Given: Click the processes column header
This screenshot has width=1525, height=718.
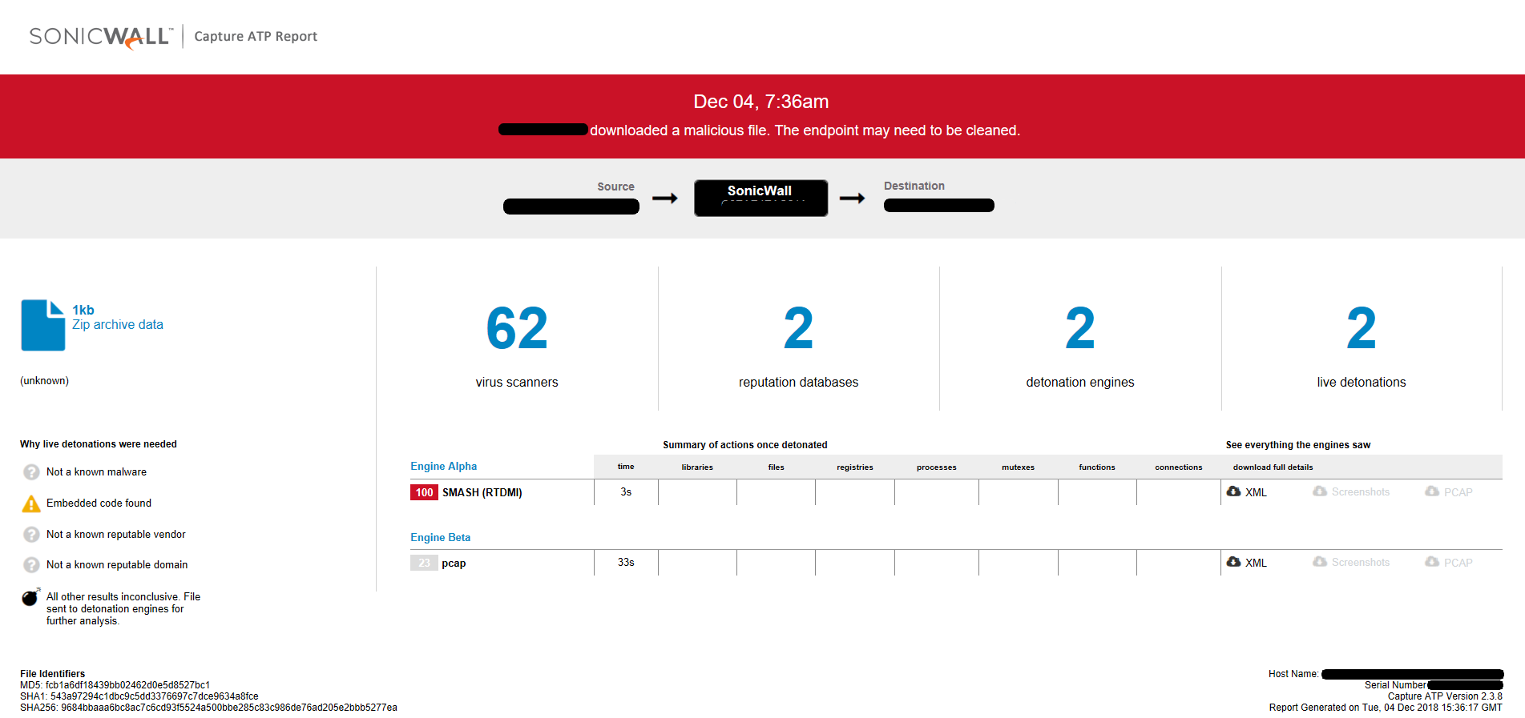Looking at the screenshot, I should (937, 467).
